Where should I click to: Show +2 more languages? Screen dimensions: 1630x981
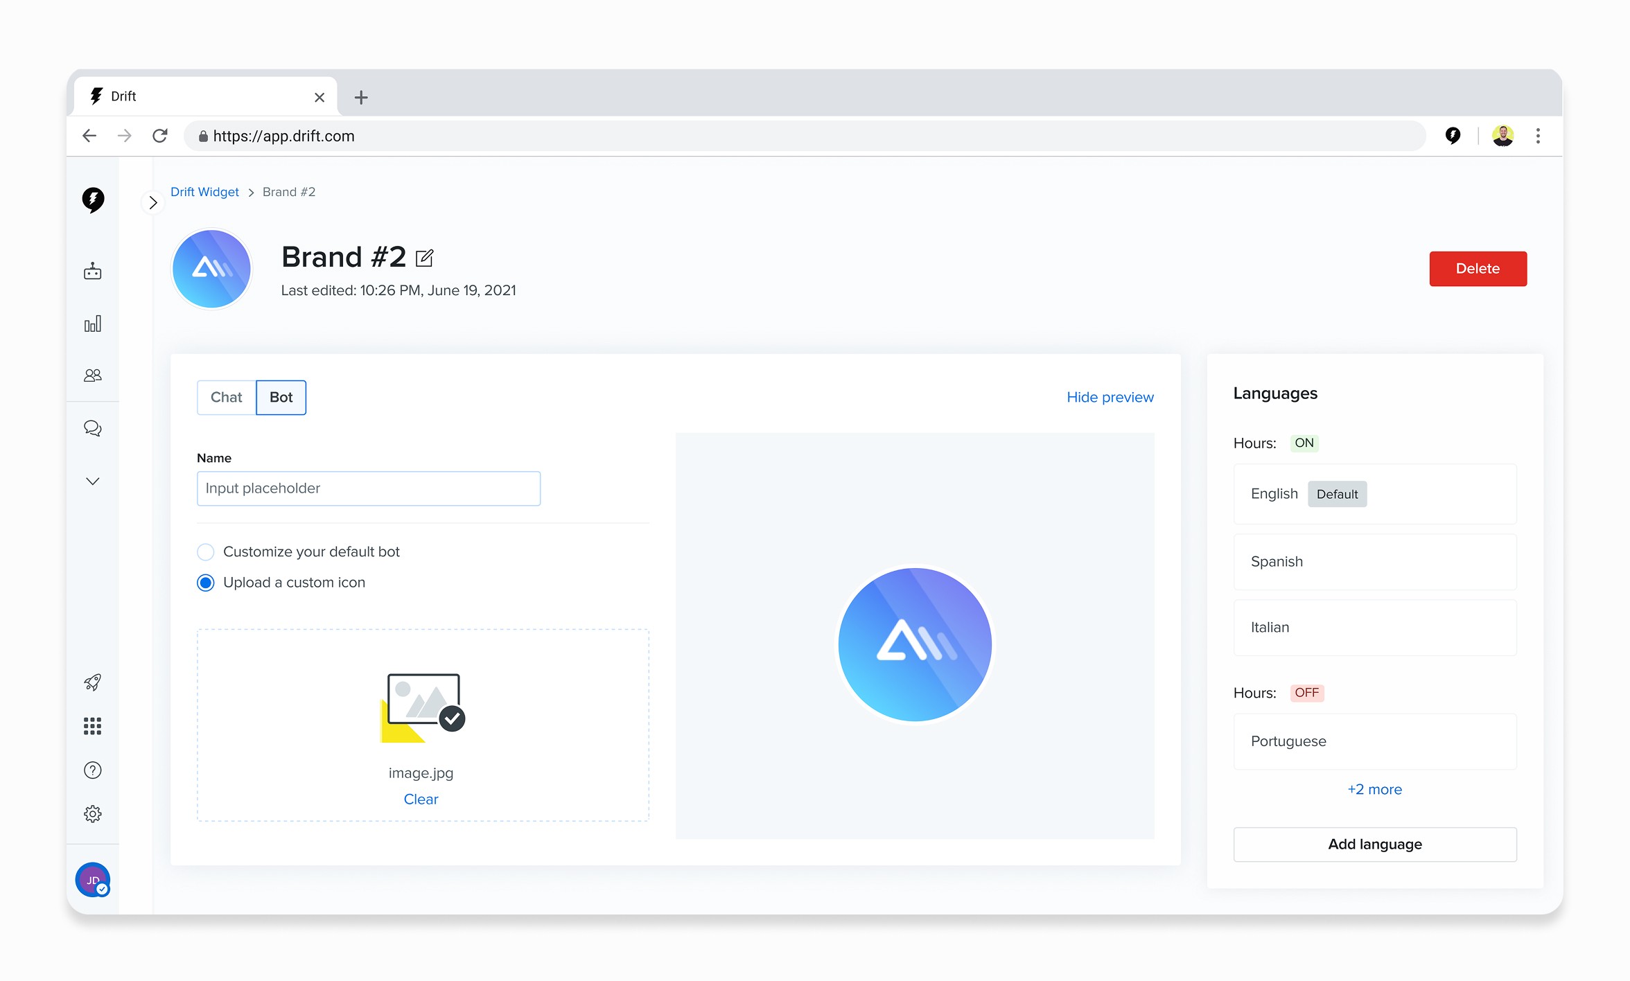(x=1374, y=790)
